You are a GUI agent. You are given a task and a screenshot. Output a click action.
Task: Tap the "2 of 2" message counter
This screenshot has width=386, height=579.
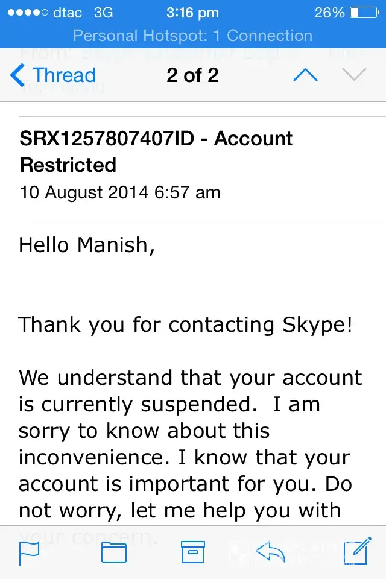click(x=193, y=75)
